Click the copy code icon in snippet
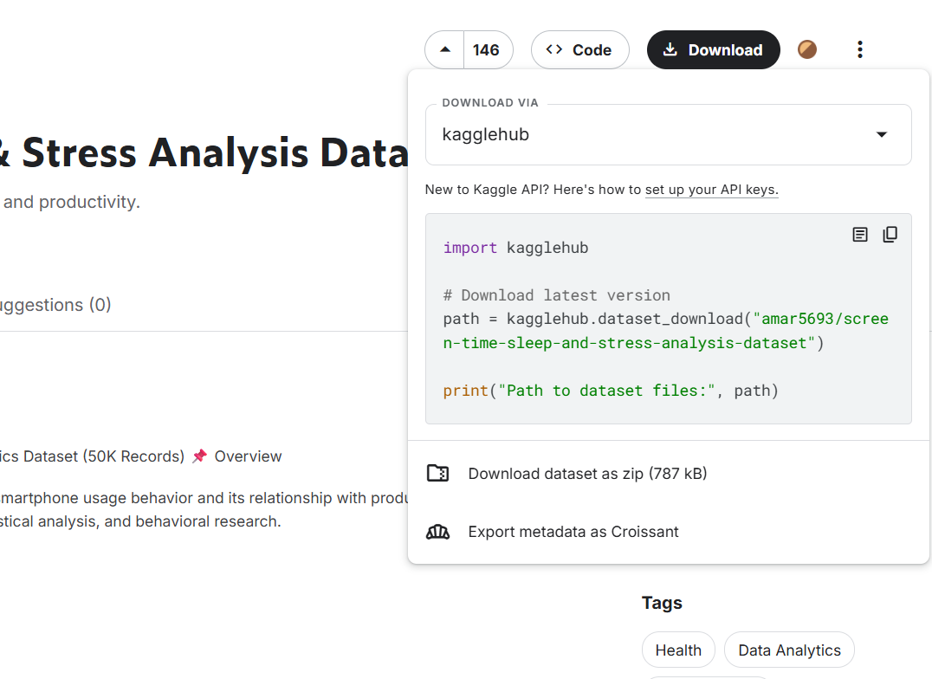The image size is (932, 679). [890, 235]
